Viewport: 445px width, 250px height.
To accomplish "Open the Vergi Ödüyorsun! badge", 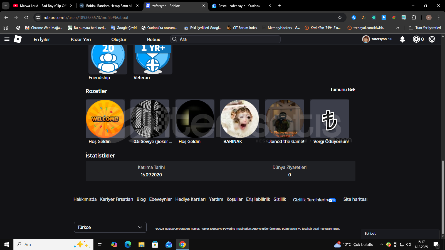I will [x=330, y=119].
